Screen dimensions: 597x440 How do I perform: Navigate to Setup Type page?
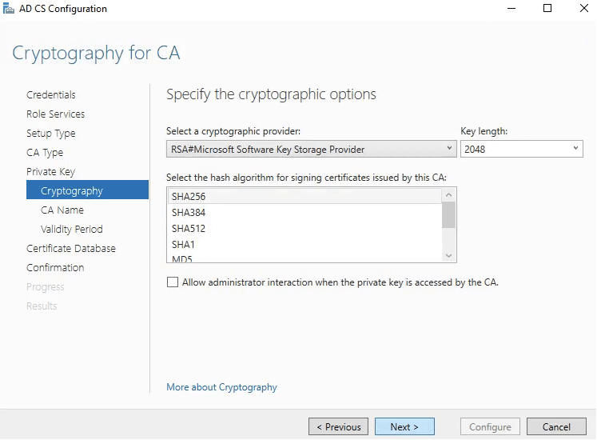(x=51, y=134)
